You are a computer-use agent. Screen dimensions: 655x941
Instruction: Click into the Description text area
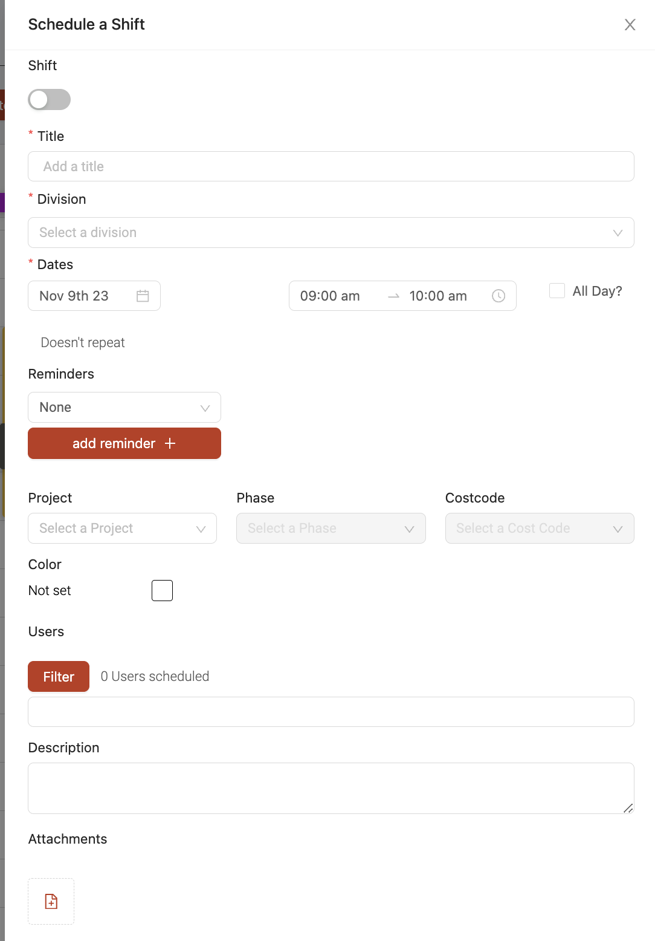tap(331, 789)
